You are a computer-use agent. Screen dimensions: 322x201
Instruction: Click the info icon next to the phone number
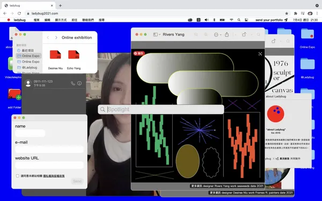[x=79, y=83]
